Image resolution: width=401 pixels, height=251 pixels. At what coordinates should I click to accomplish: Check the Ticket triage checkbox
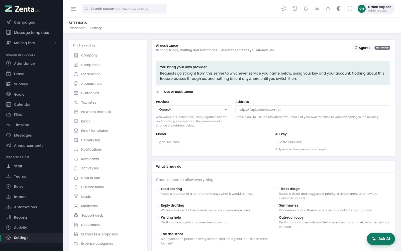click(276, 189)
